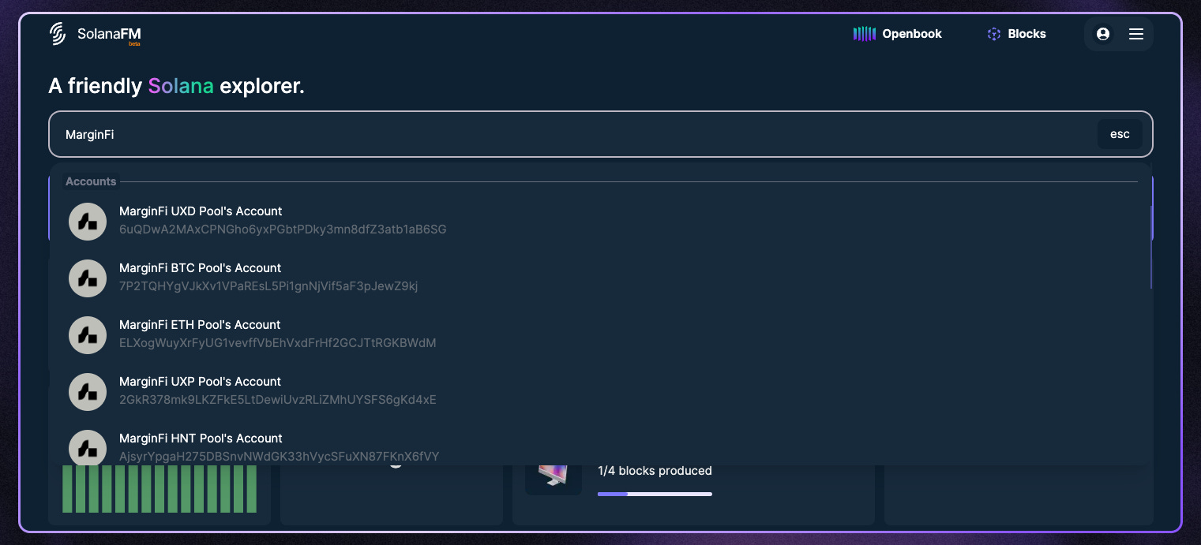The image size is (1201, 545).
Task: Click the Blocks hexagon icon
Action: click(994, 34)
